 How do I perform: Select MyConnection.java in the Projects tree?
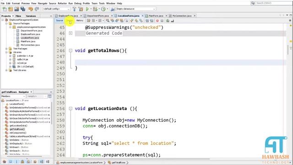pyautogui.click(x=30, y=45)
